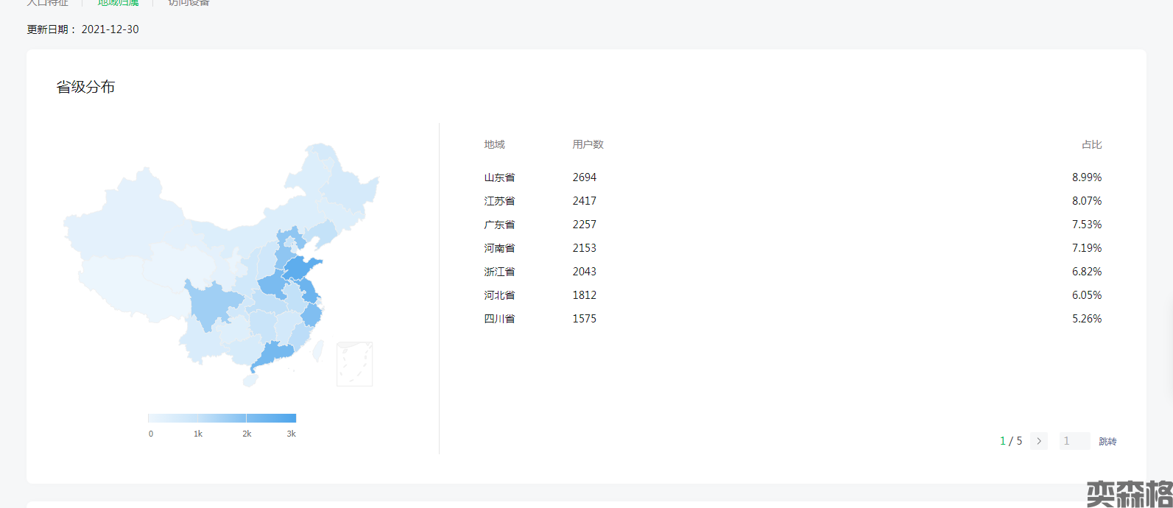Click 广东省 in the region list

pos(499,225)
